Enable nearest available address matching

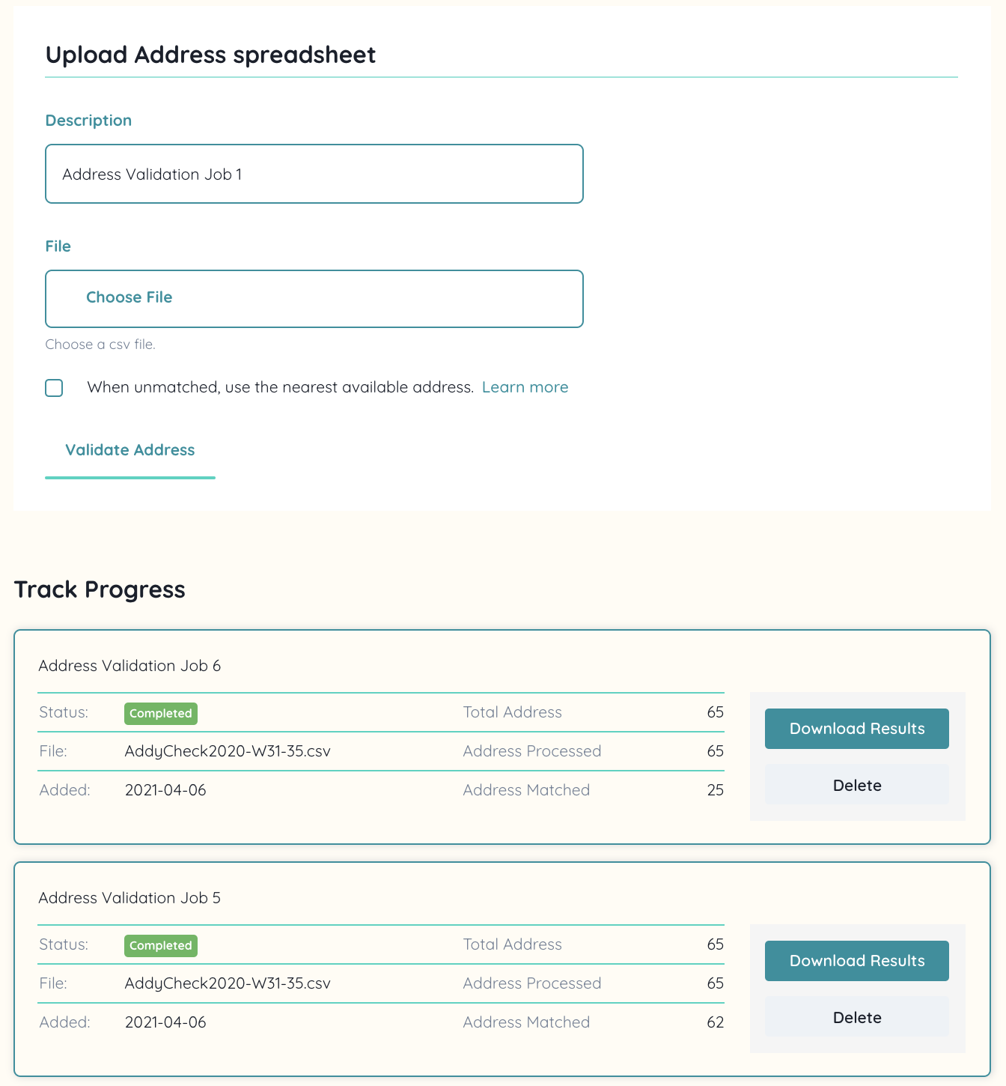[x=54, y=387]
